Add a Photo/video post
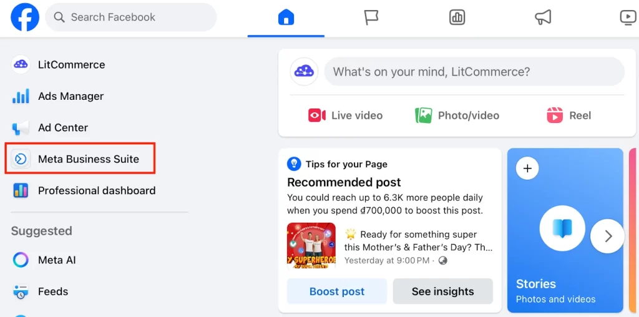Screen dimensions: 639x317 click(x=457, y=115)
